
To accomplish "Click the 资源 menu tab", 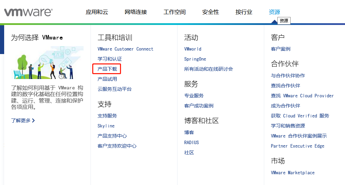I will (274, 12).
